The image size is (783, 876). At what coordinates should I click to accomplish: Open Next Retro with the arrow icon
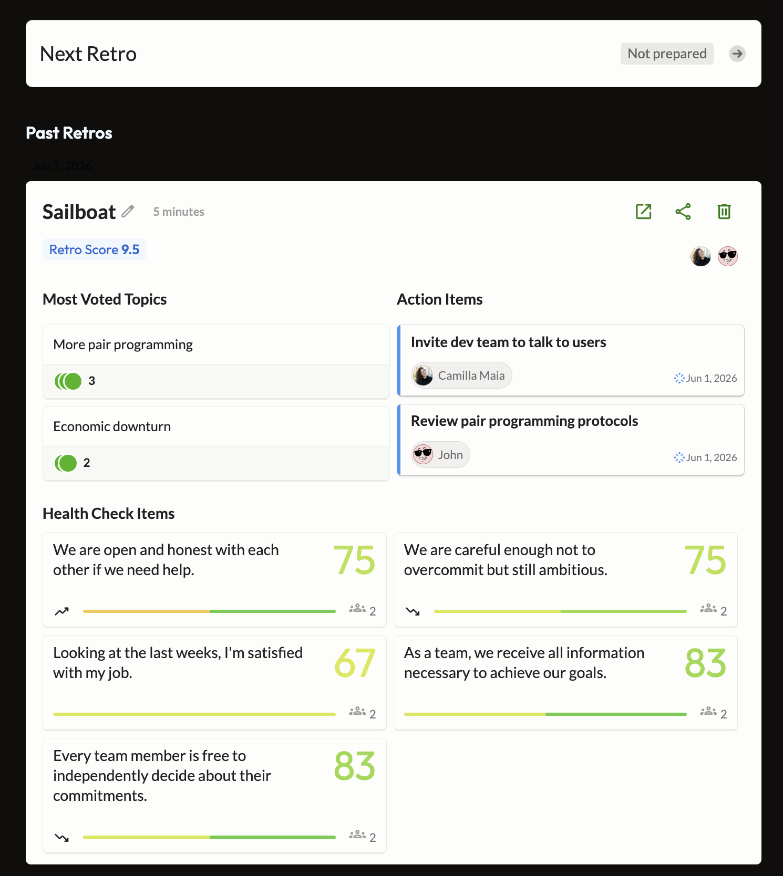point(737,54)
